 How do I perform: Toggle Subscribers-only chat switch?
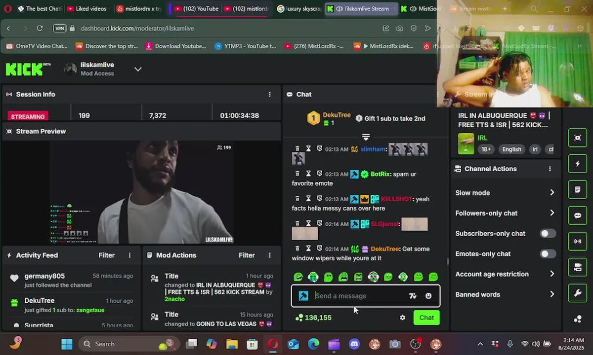click(x=548, y=233)
